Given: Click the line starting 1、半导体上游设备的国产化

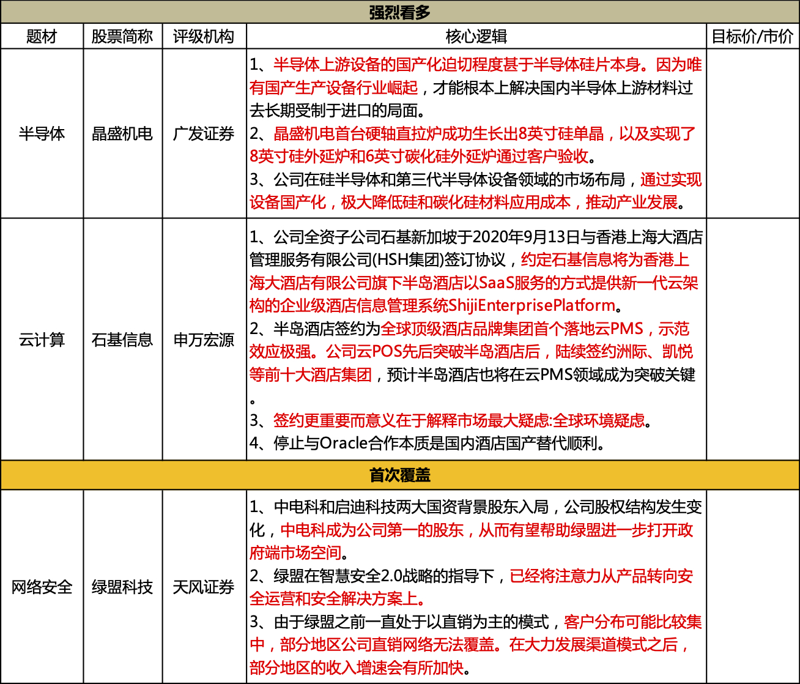Looking at the screenshot, I should point(476,65).
